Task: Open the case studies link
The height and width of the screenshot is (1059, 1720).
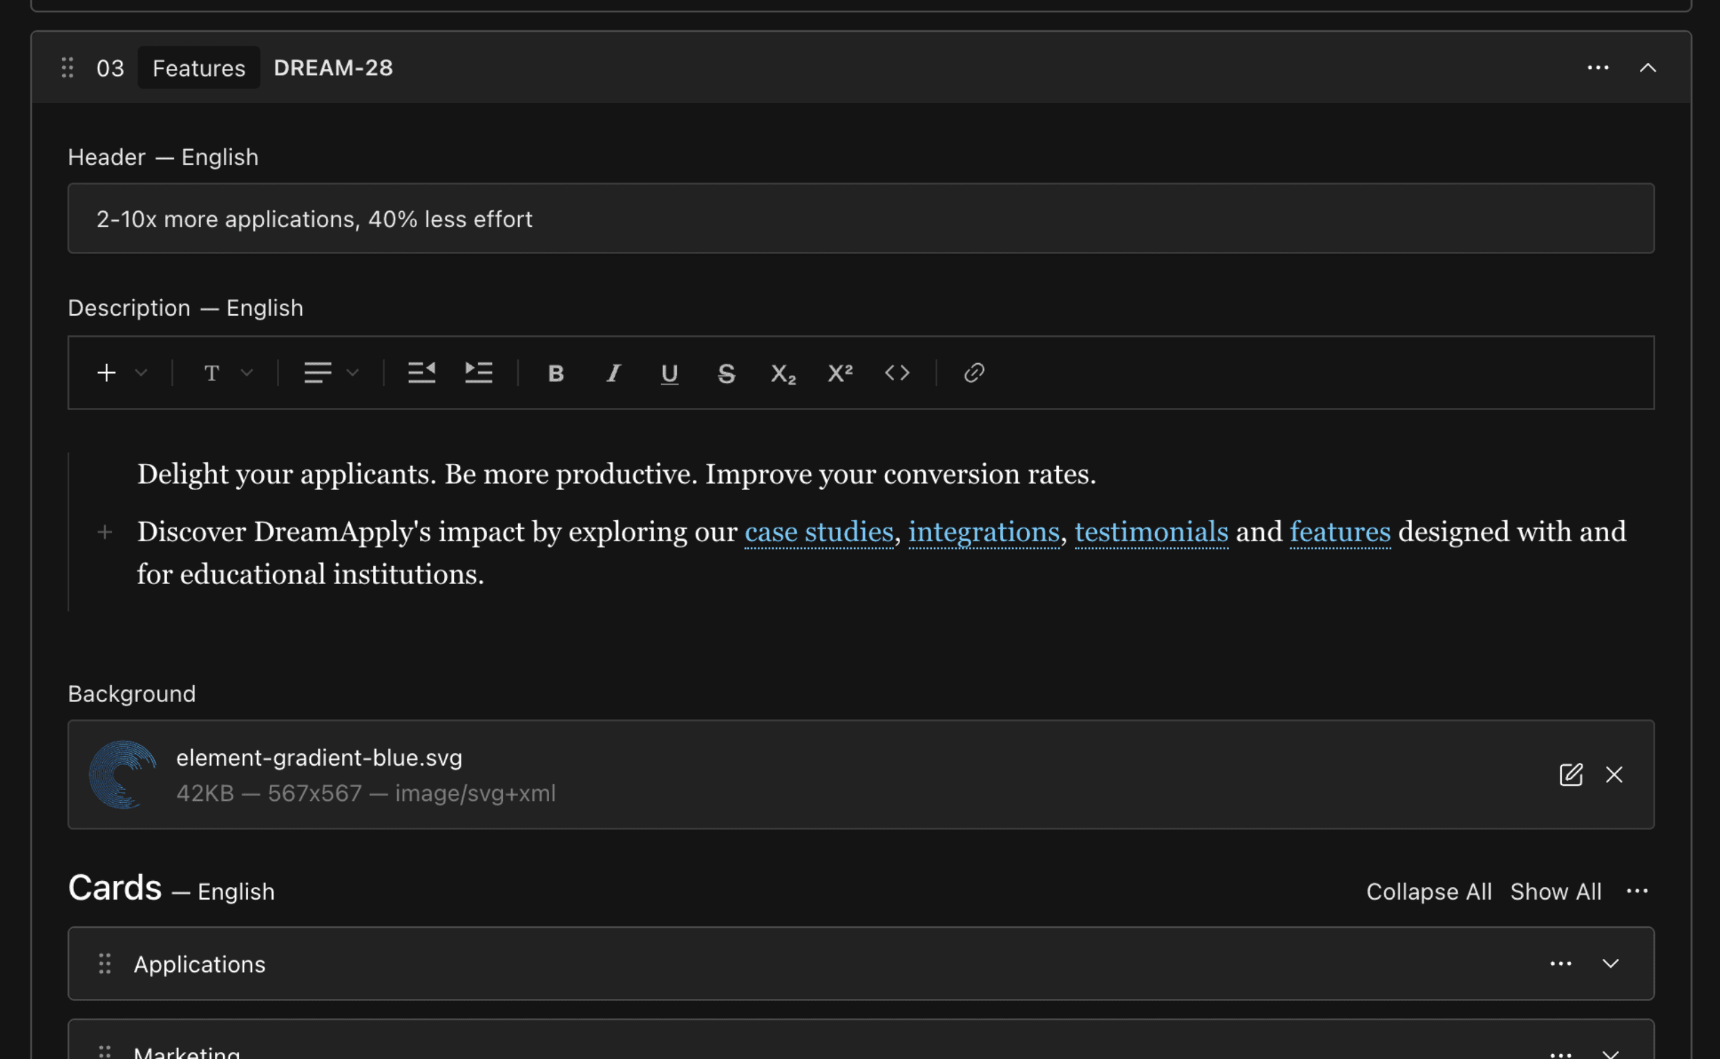Action: [819, 532]
